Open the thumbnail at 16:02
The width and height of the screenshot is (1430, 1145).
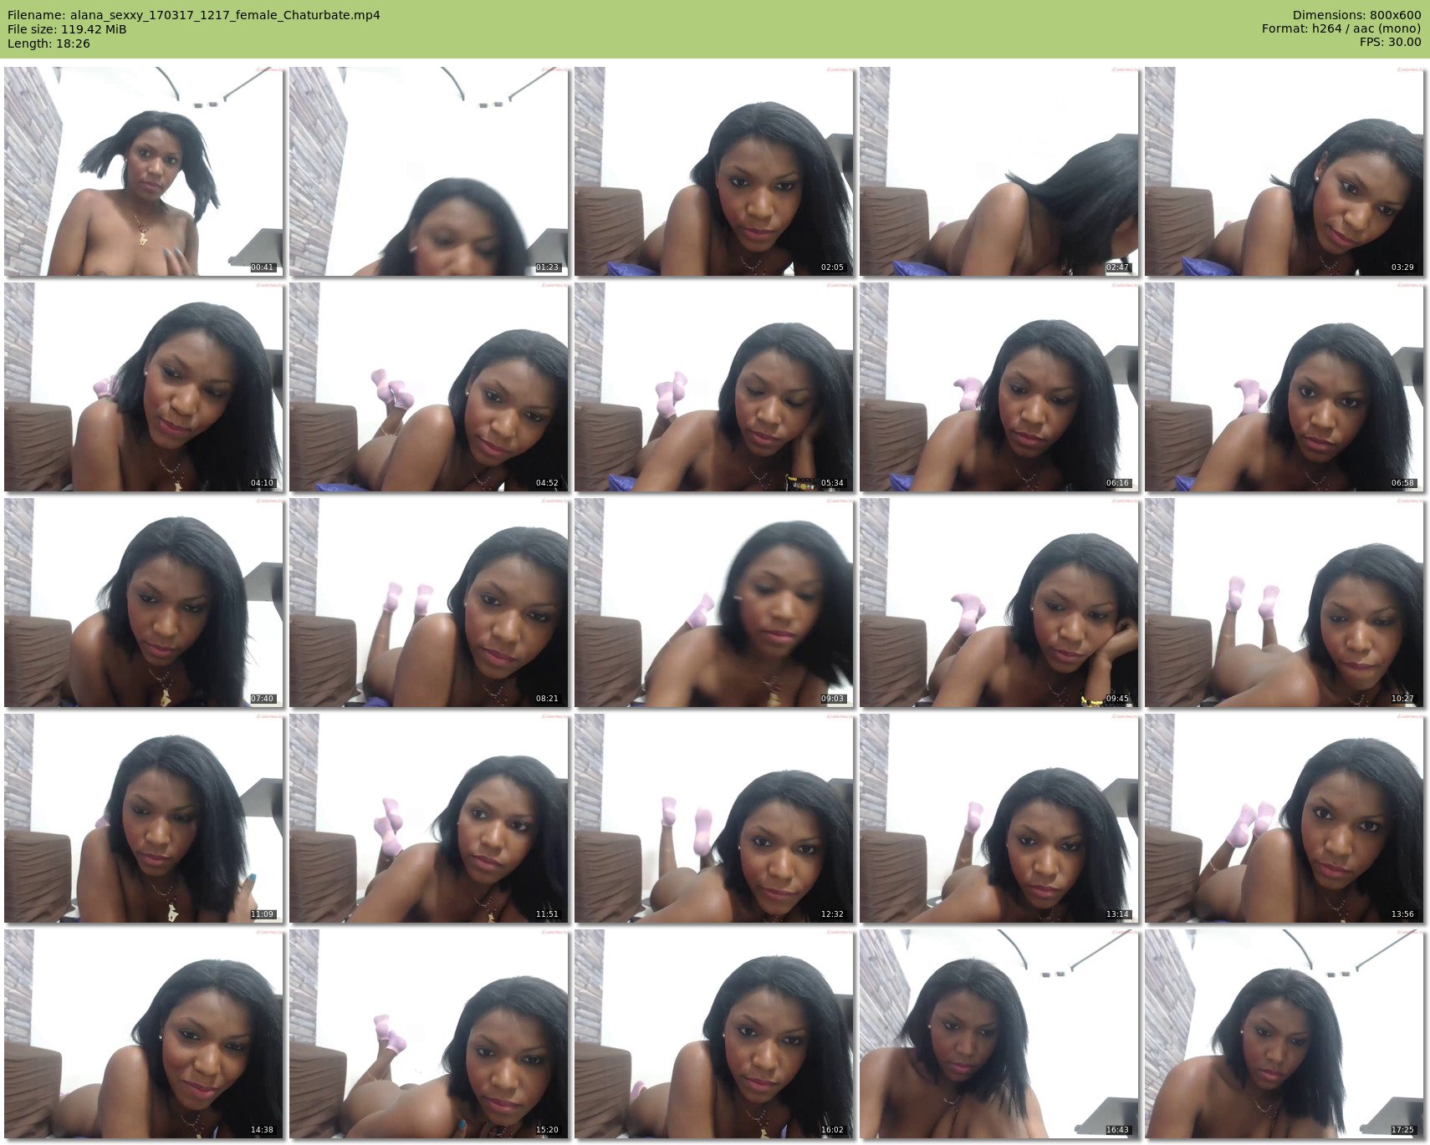714,1034
